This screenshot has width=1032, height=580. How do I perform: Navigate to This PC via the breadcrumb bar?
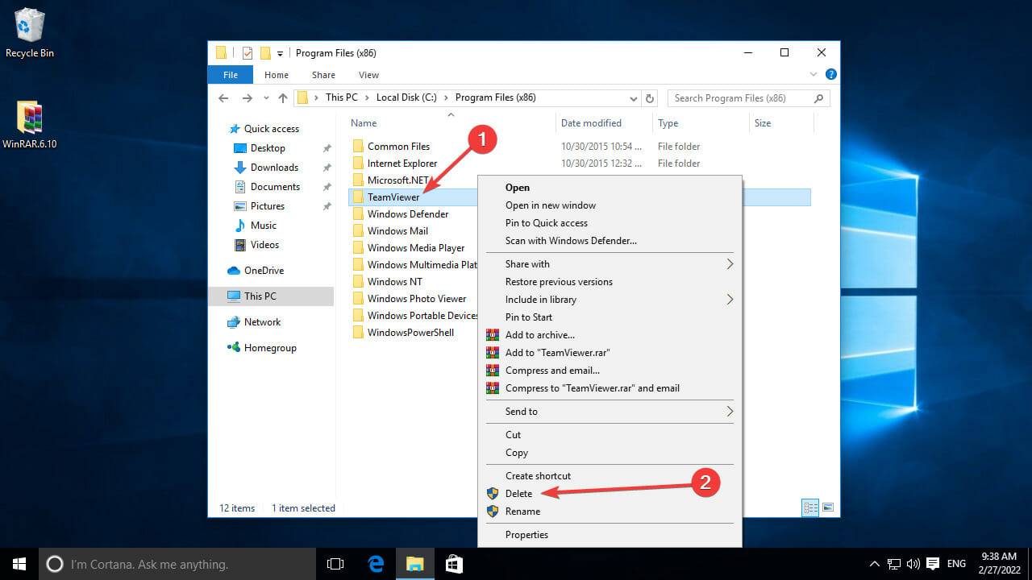(341, 97)
